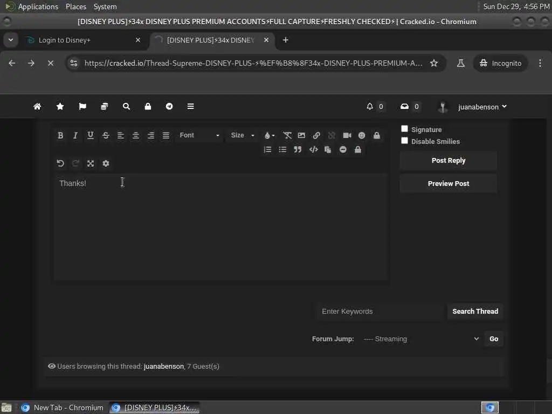552x414 pixels.
Task: Insert an ordered numbered list
Action: tap(267, 150)
